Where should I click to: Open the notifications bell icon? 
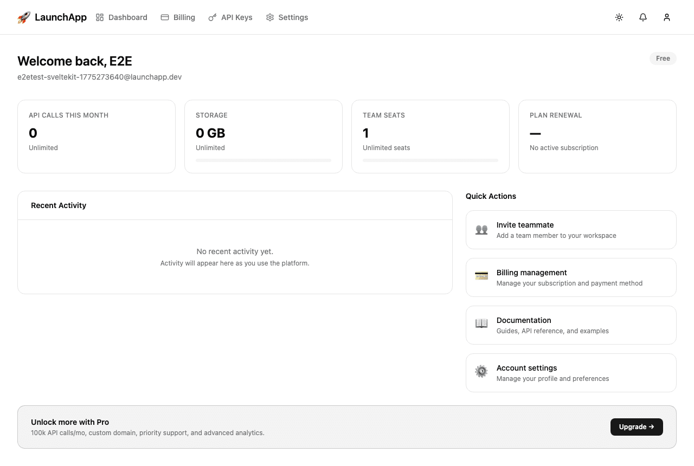[643, 17]
